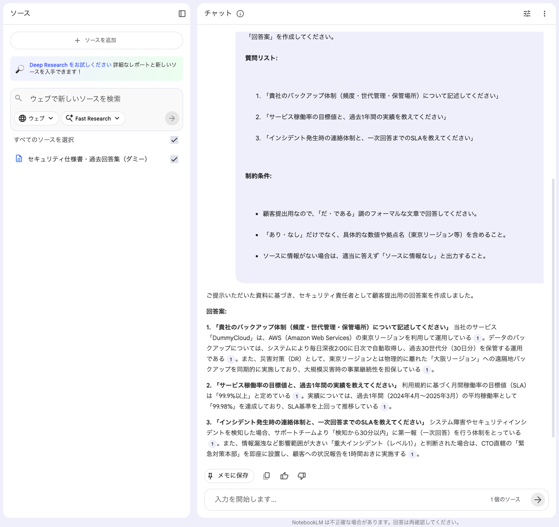Open the ウェブ source type dropdown
Screen dimensions: 559x527
coord(36,118)
